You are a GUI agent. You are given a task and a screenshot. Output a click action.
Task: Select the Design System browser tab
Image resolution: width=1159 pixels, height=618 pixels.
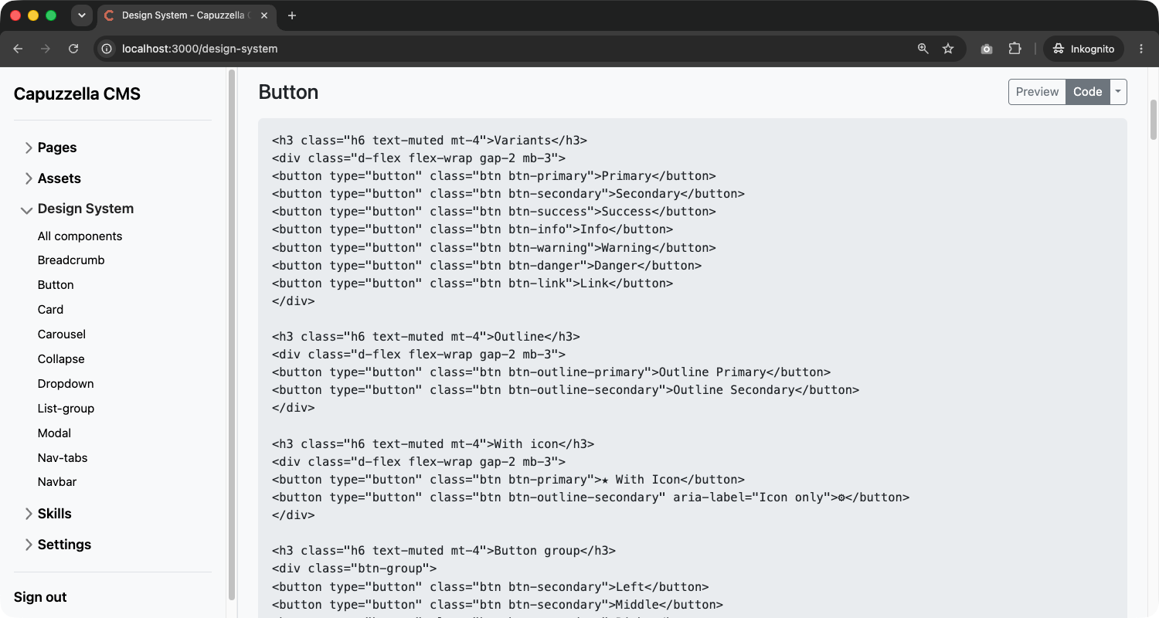[x=185, y=15]
